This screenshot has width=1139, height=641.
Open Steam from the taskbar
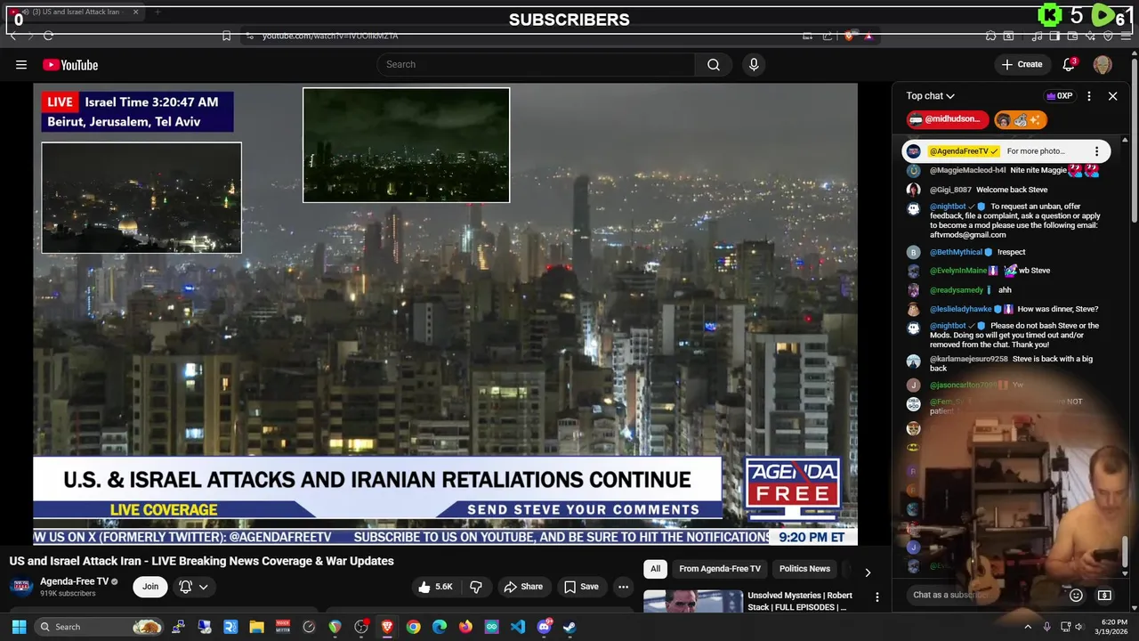pyautogui.click(x=569, y=627)
